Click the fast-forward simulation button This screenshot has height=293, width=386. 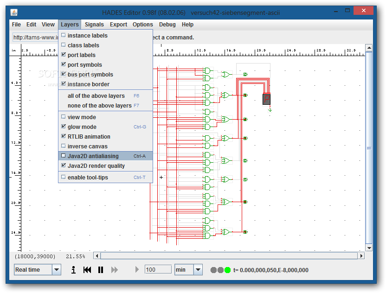point(115,270)
